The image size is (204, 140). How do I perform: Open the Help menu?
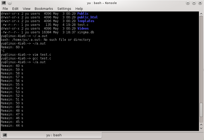coord(79,9)
